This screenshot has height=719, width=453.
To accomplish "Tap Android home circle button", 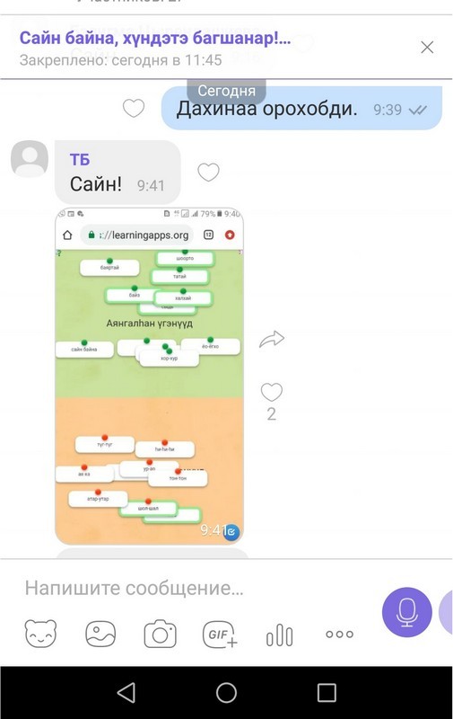I will click(x=226, y=692).
